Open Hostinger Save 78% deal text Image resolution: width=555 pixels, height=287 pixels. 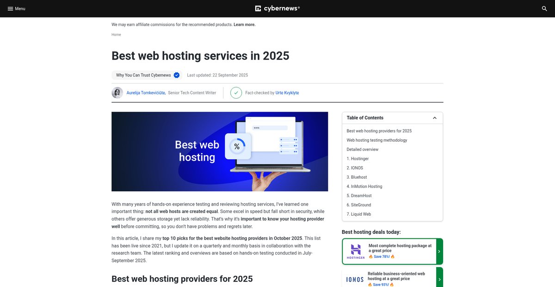382,256
